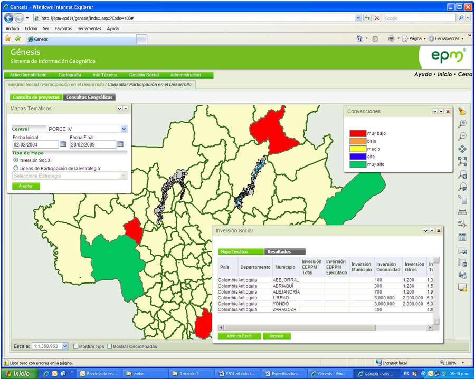Activate the pan arrows tool

point(462,149)
